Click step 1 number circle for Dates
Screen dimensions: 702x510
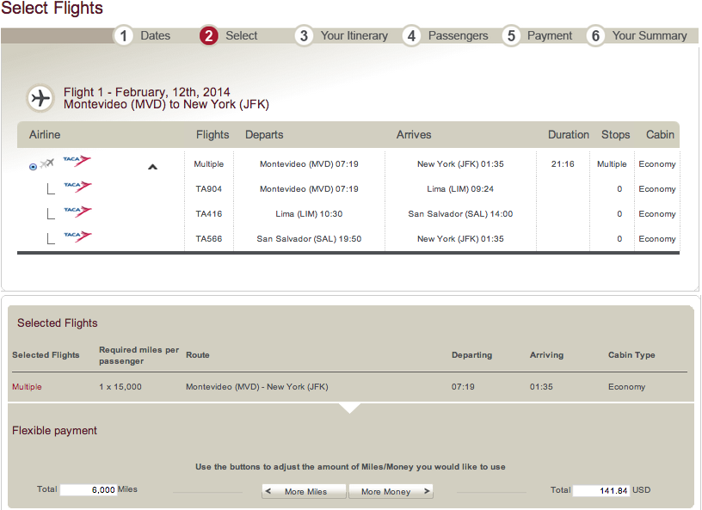[124, 36]
